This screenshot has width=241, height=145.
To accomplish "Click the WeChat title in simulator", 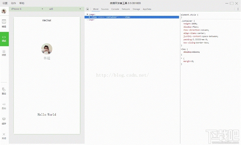I will click(47, 20).
